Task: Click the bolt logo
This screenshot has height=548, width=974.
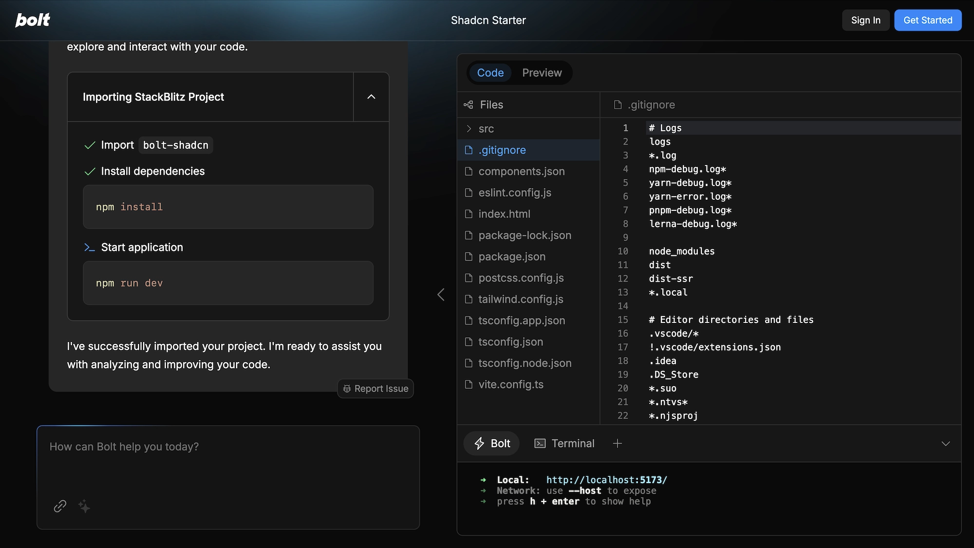Action: click(x=33, y=20)
